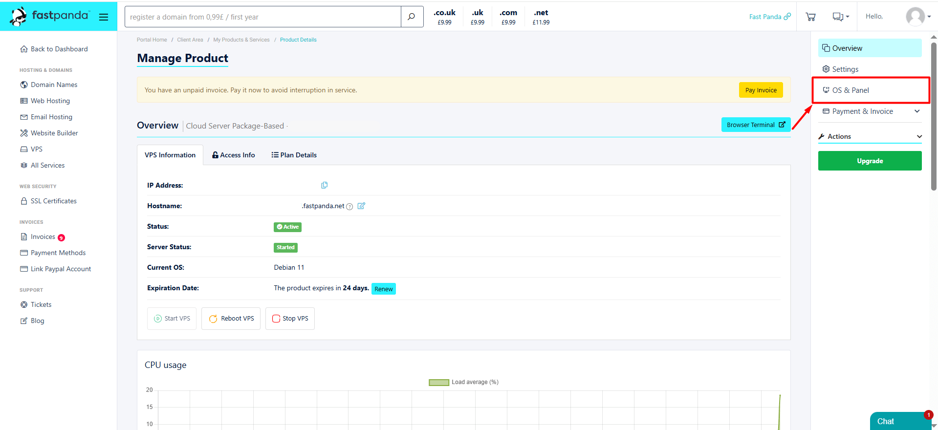Screen dimensions: 938x430
Task: Switch to the Plan Details tab
Action: point(294,155)
